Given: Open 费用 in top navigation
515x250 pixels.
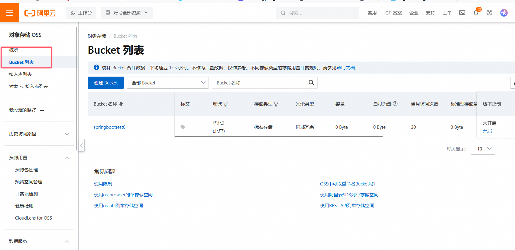Looking at the screenshot, I should [x=372, y=13].
